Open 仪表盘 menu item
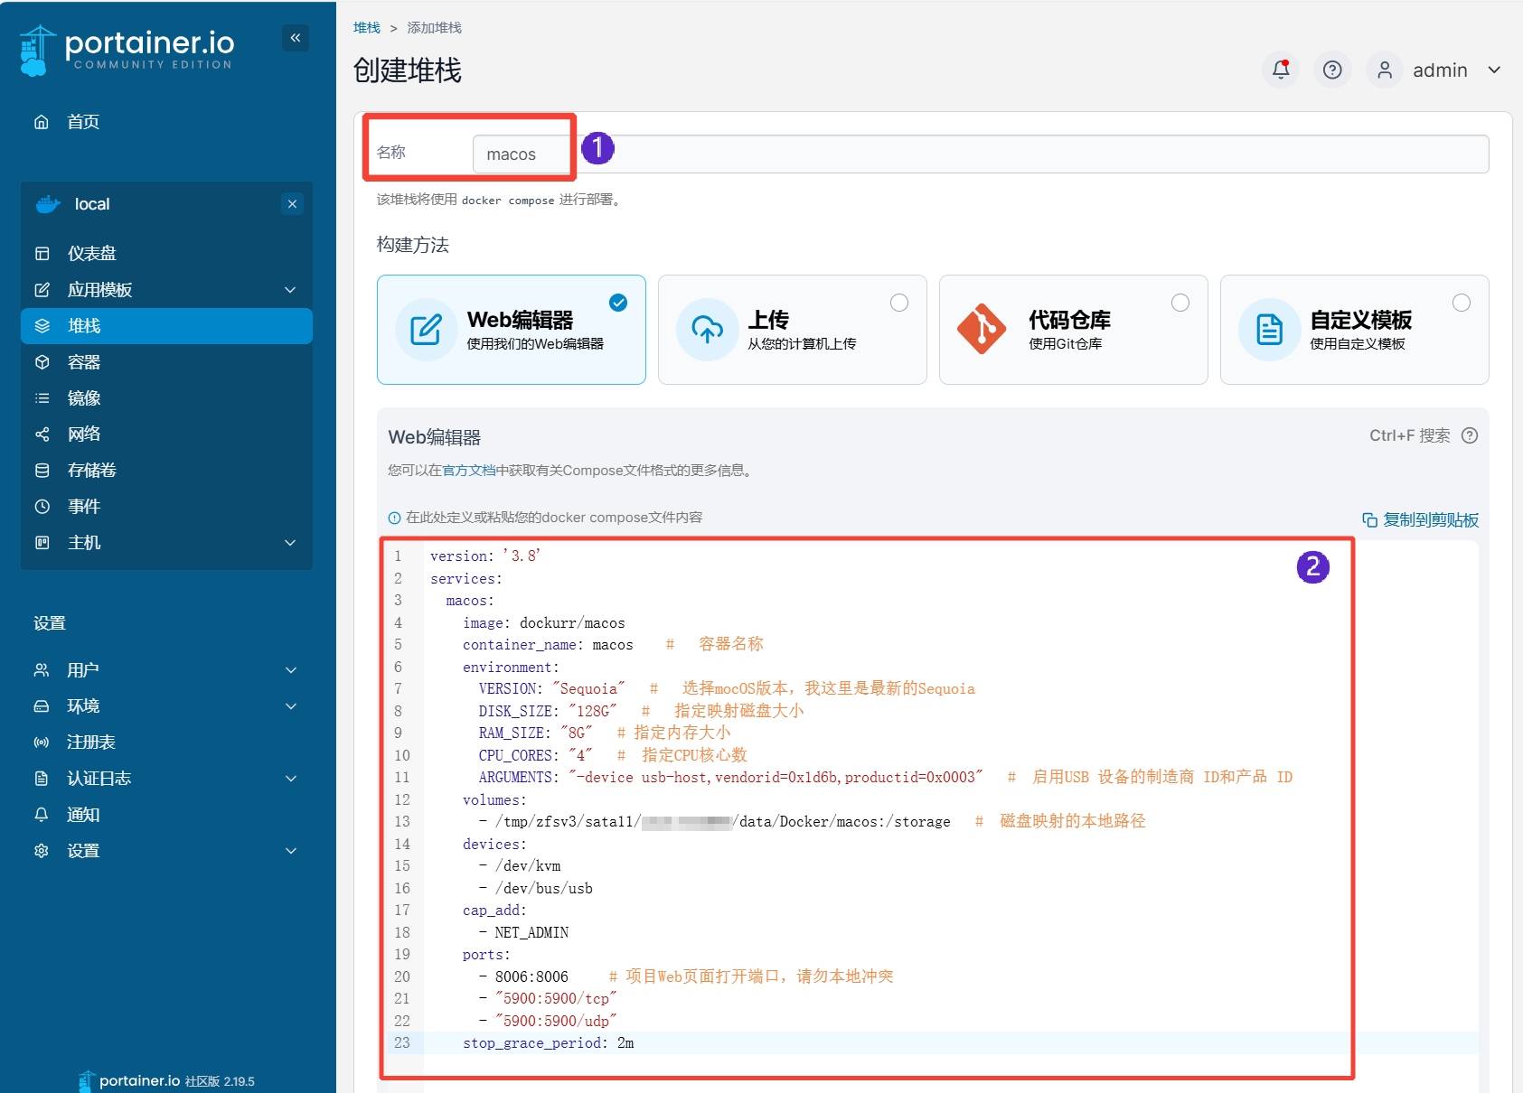 pyautogui.click(x=167, y=254)
